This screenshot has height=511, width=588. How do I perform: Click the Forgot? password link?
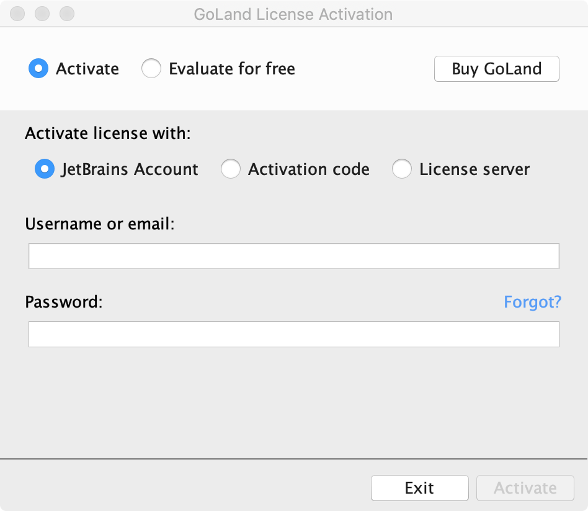coord(532,302)
